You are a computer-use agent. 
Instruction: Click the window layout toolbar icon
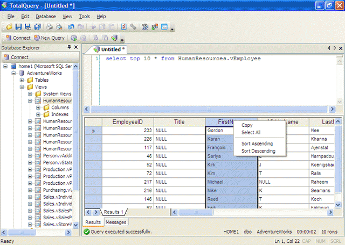pos(164,27)
